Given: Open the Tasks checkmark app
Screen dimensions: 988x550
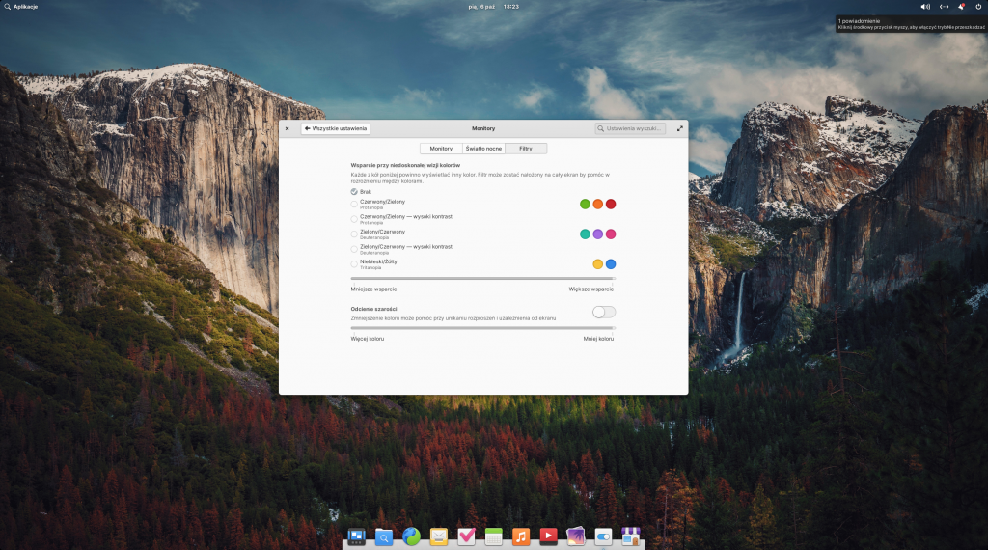Looking at the screenshot, I should pyautogui.click(x=466, y=536).
